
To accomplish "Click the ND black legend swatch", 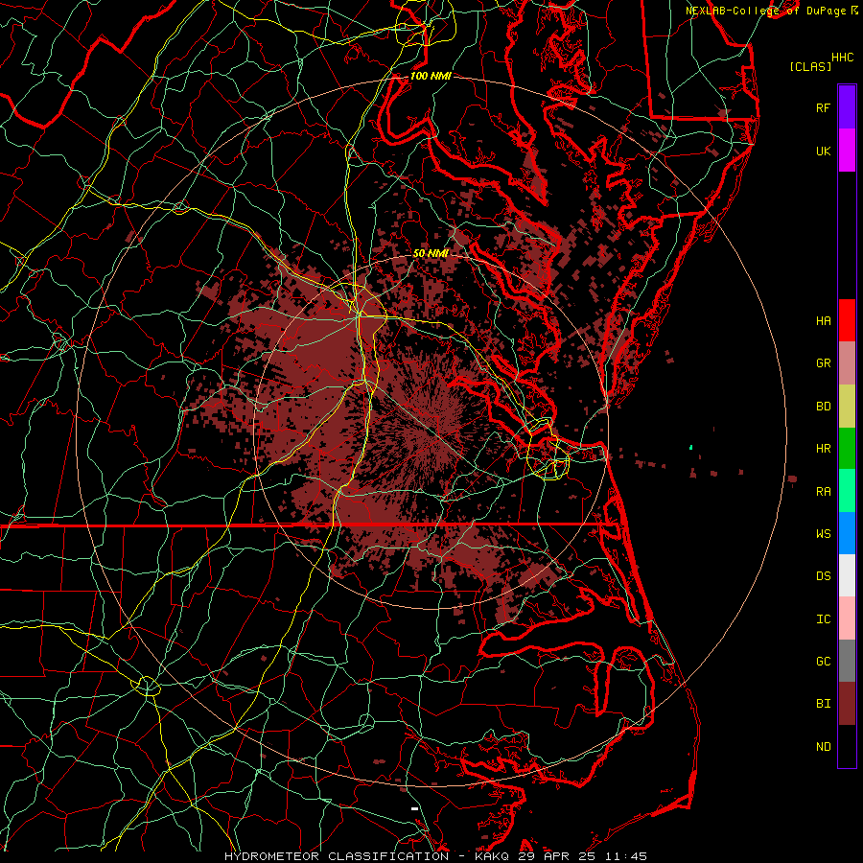I will tap(847, 746).
